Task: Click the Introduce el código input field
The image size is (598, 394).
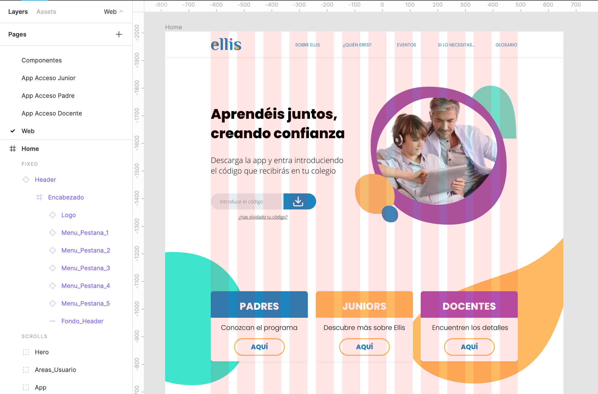Action: 247,201
